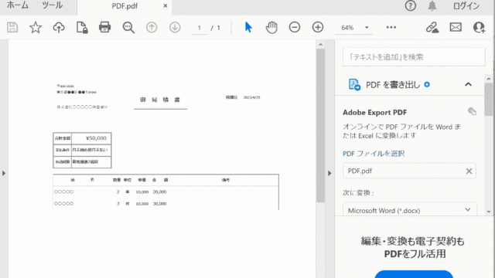495x278 pixels.
Task: Click the page number field
Action: point(200,28)
